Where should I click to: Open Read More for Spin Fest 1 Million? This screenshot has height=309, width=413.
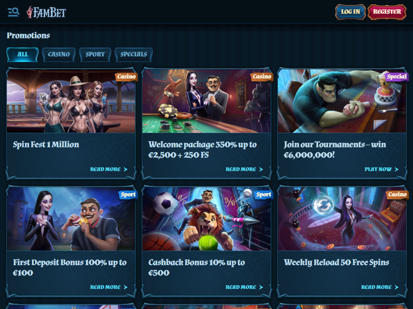[x=109, y=169]
